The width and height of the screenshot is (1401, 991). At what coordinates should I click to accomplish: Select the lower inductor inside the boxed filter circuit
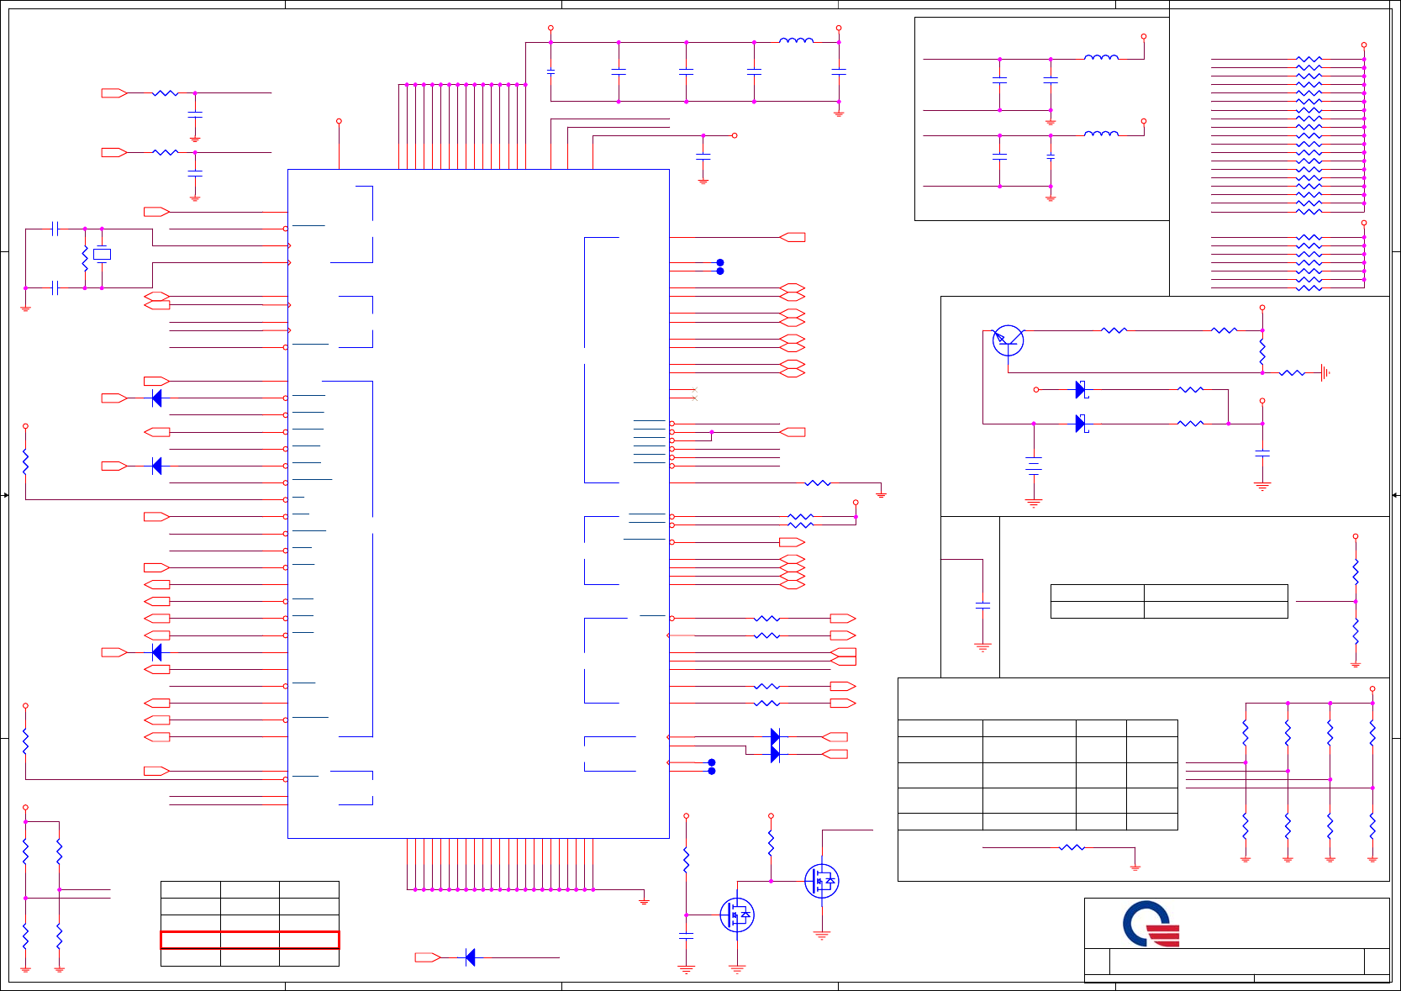click(1101, 133)
